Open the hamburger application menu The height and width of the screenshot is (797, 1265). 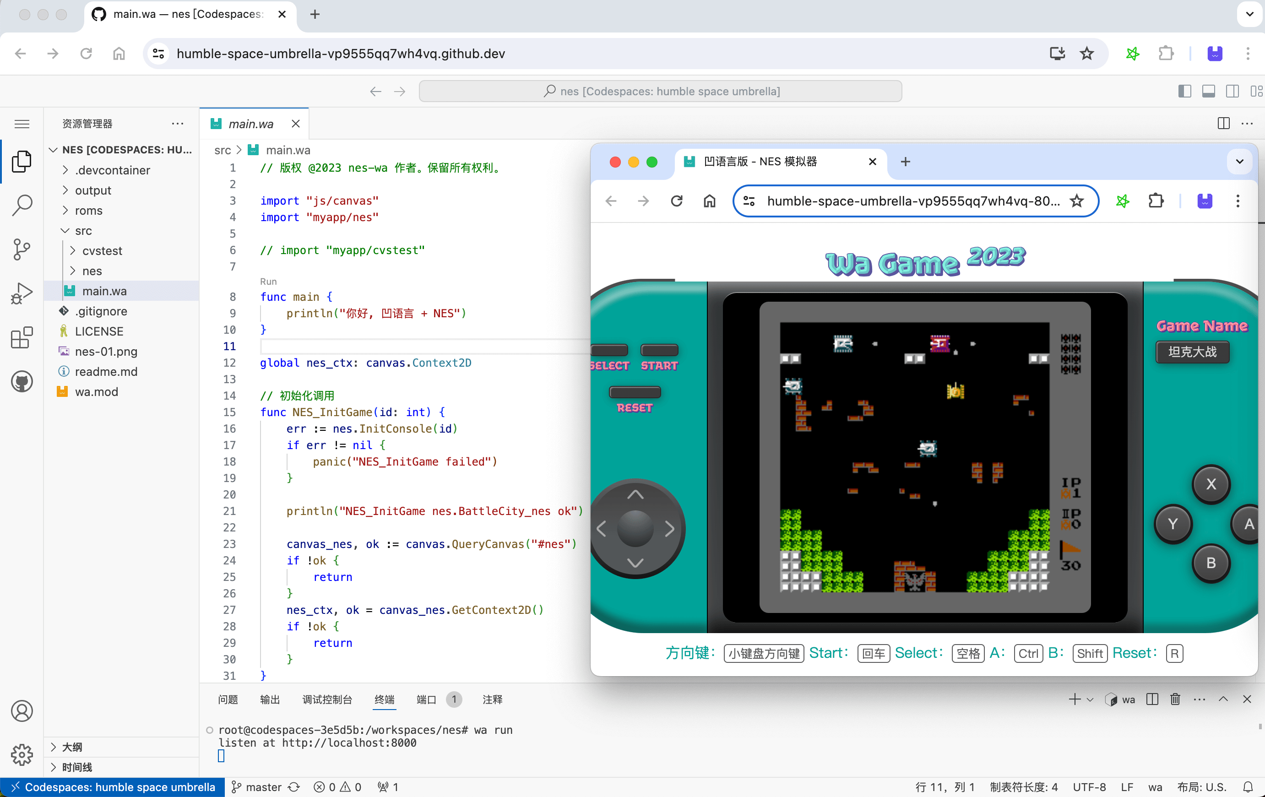(22, 124)
